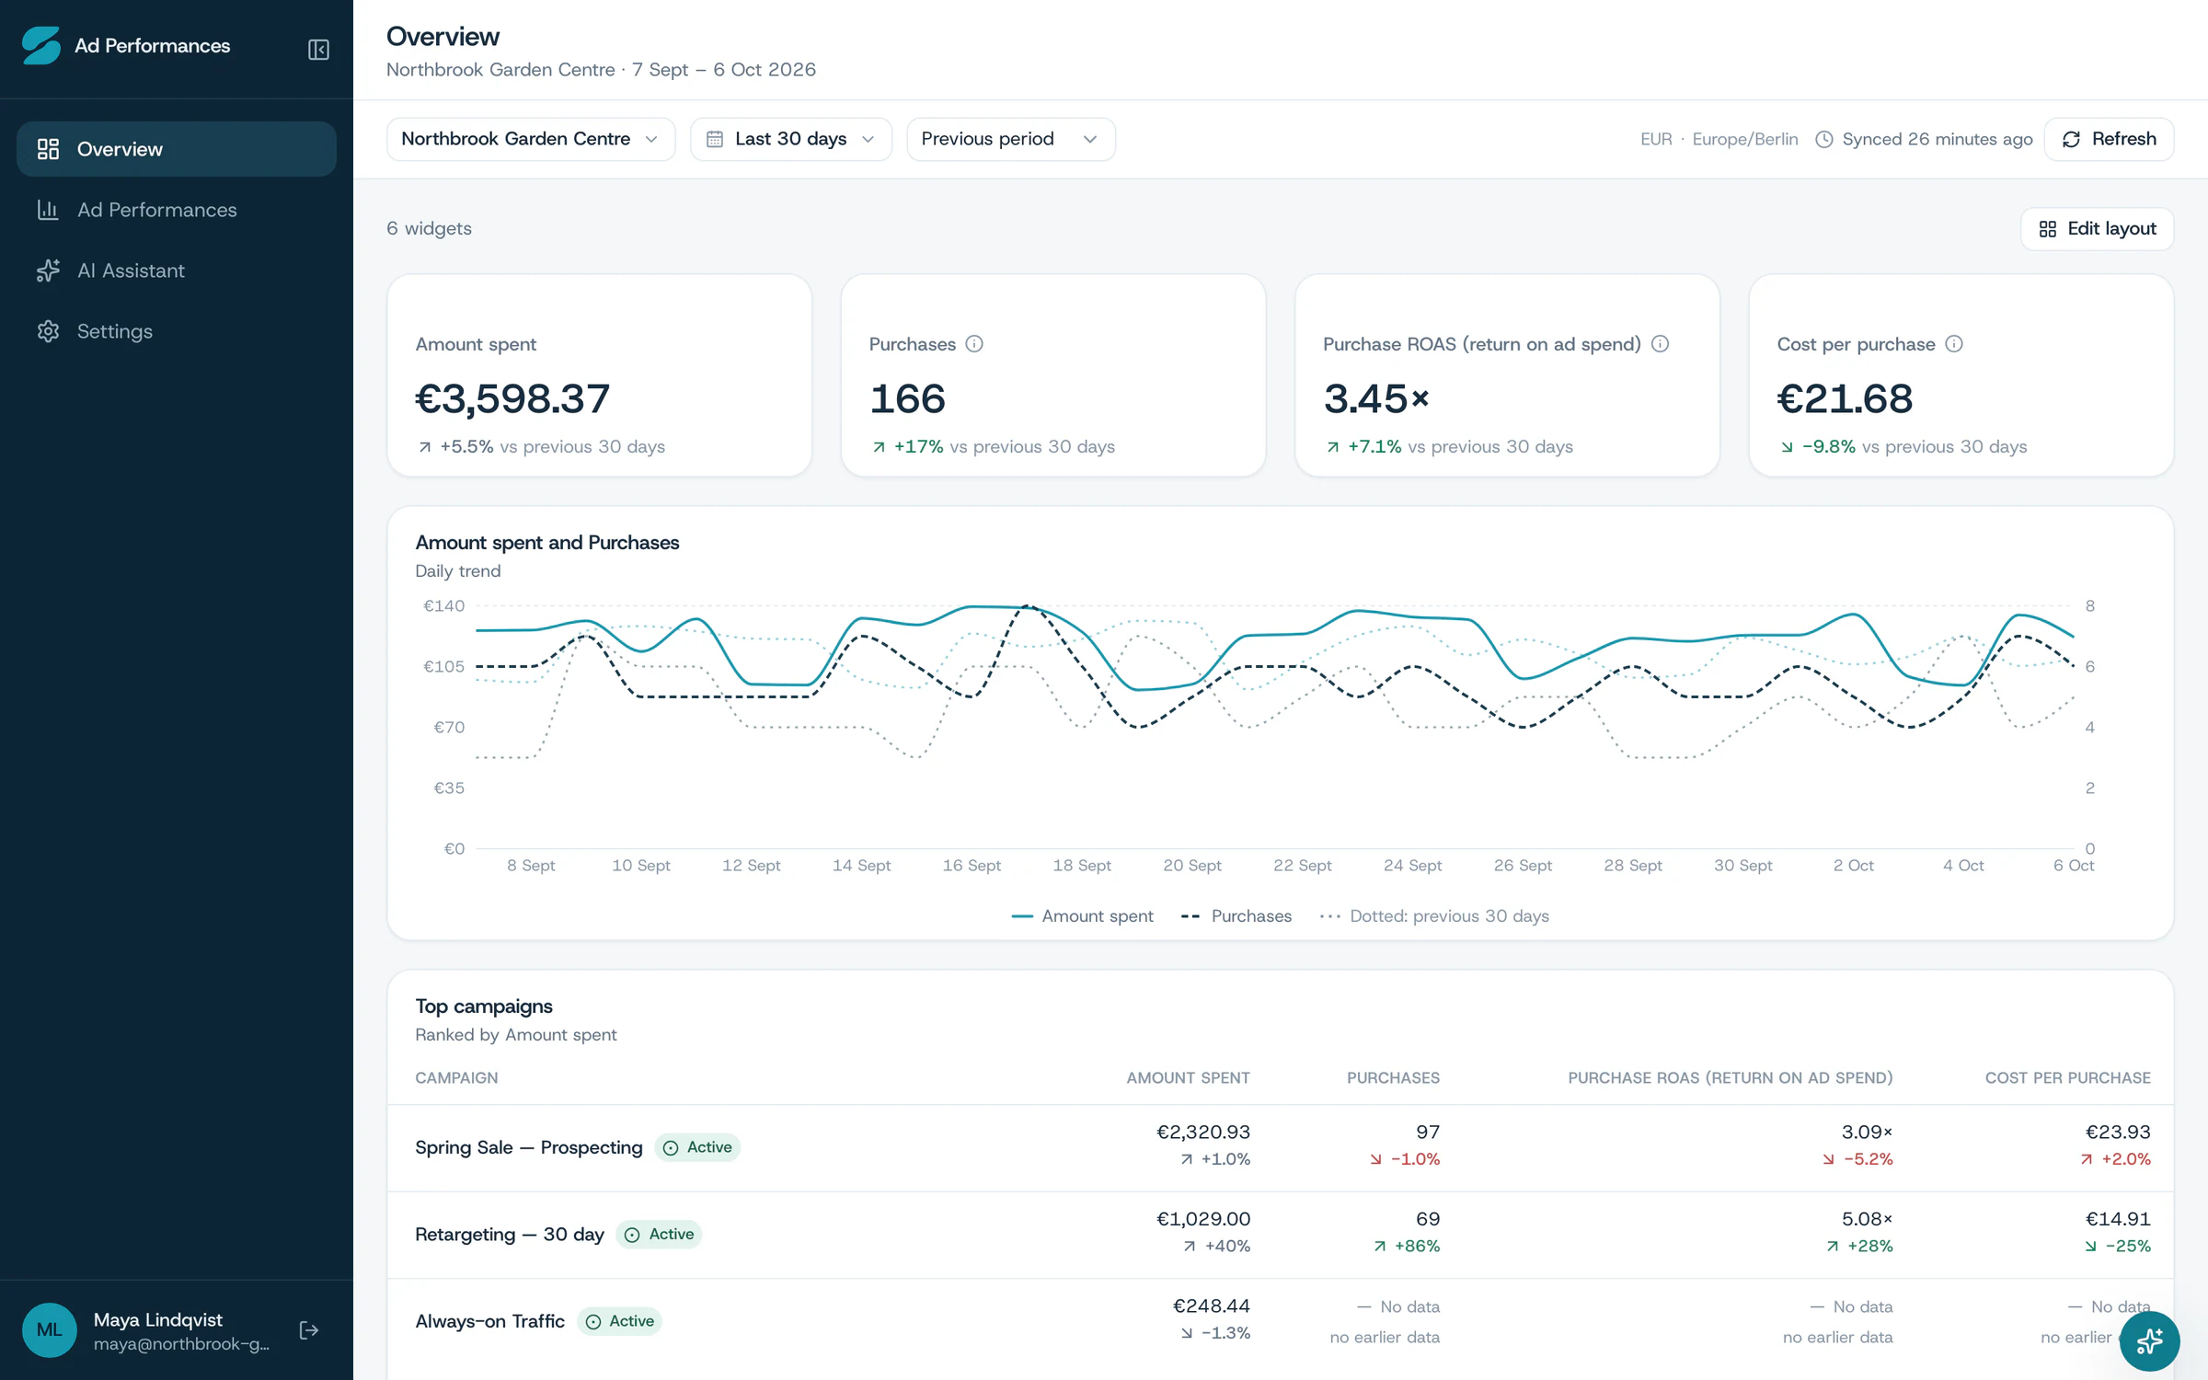2208x1380 pixels.
Task: Click the Ad Performances logo icon
Action: pos(41,45)
